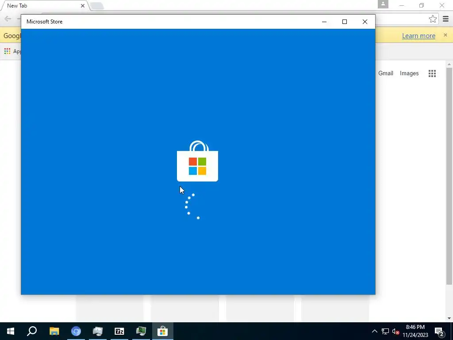
Task: Open the Apps bookmarks shortcut
Action: tap(12, 51)
